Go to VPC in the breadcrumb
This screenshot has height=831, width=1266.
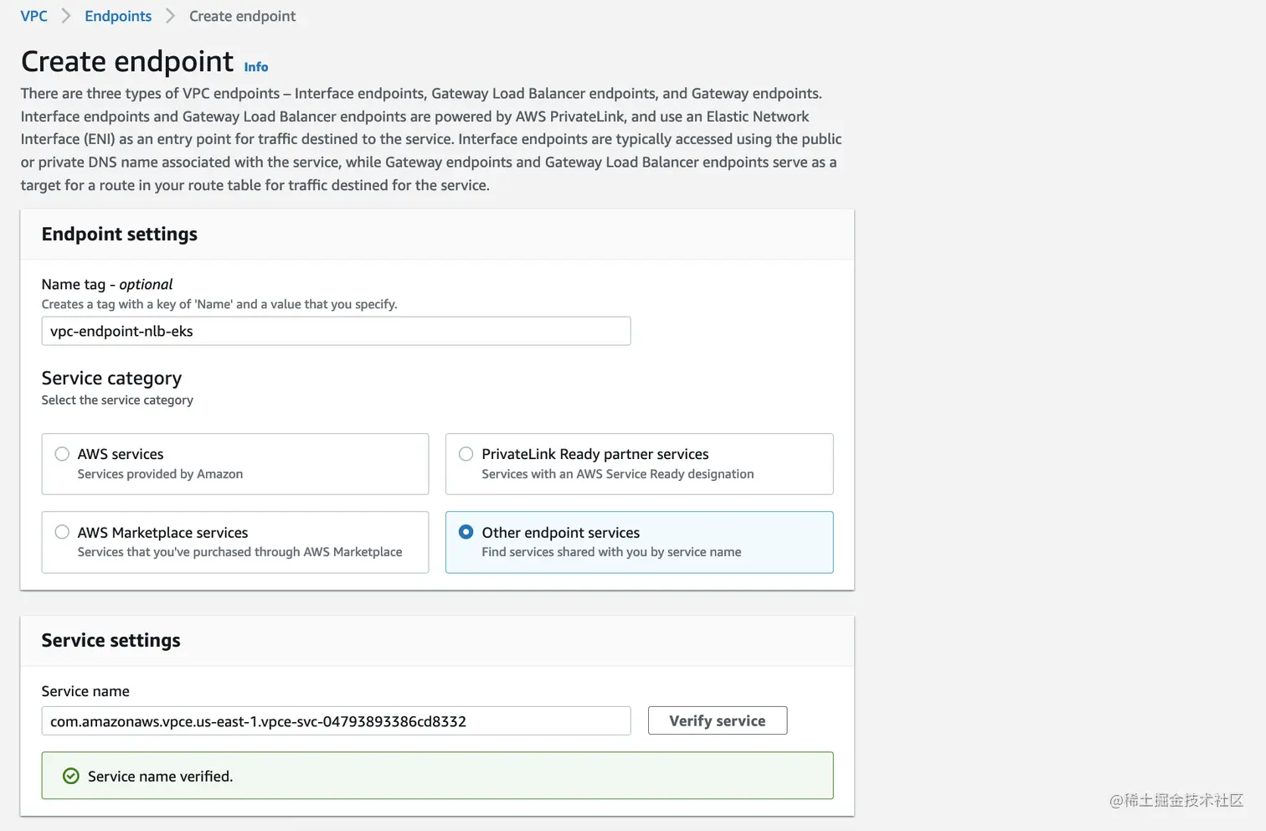[x=33, y=16]
